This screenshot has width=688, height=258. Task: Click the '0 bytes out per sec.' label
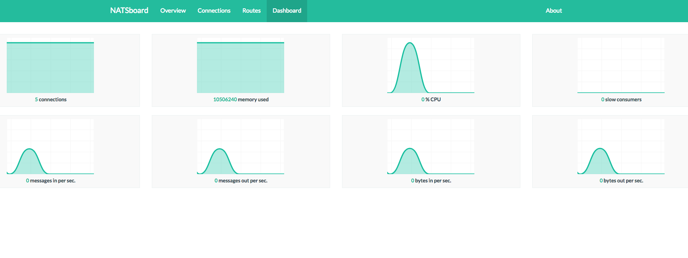pos(621,181)
